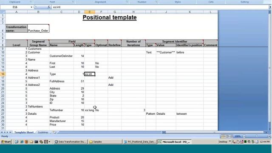Click the vertical scrollbar up arrow

point(270,12)
